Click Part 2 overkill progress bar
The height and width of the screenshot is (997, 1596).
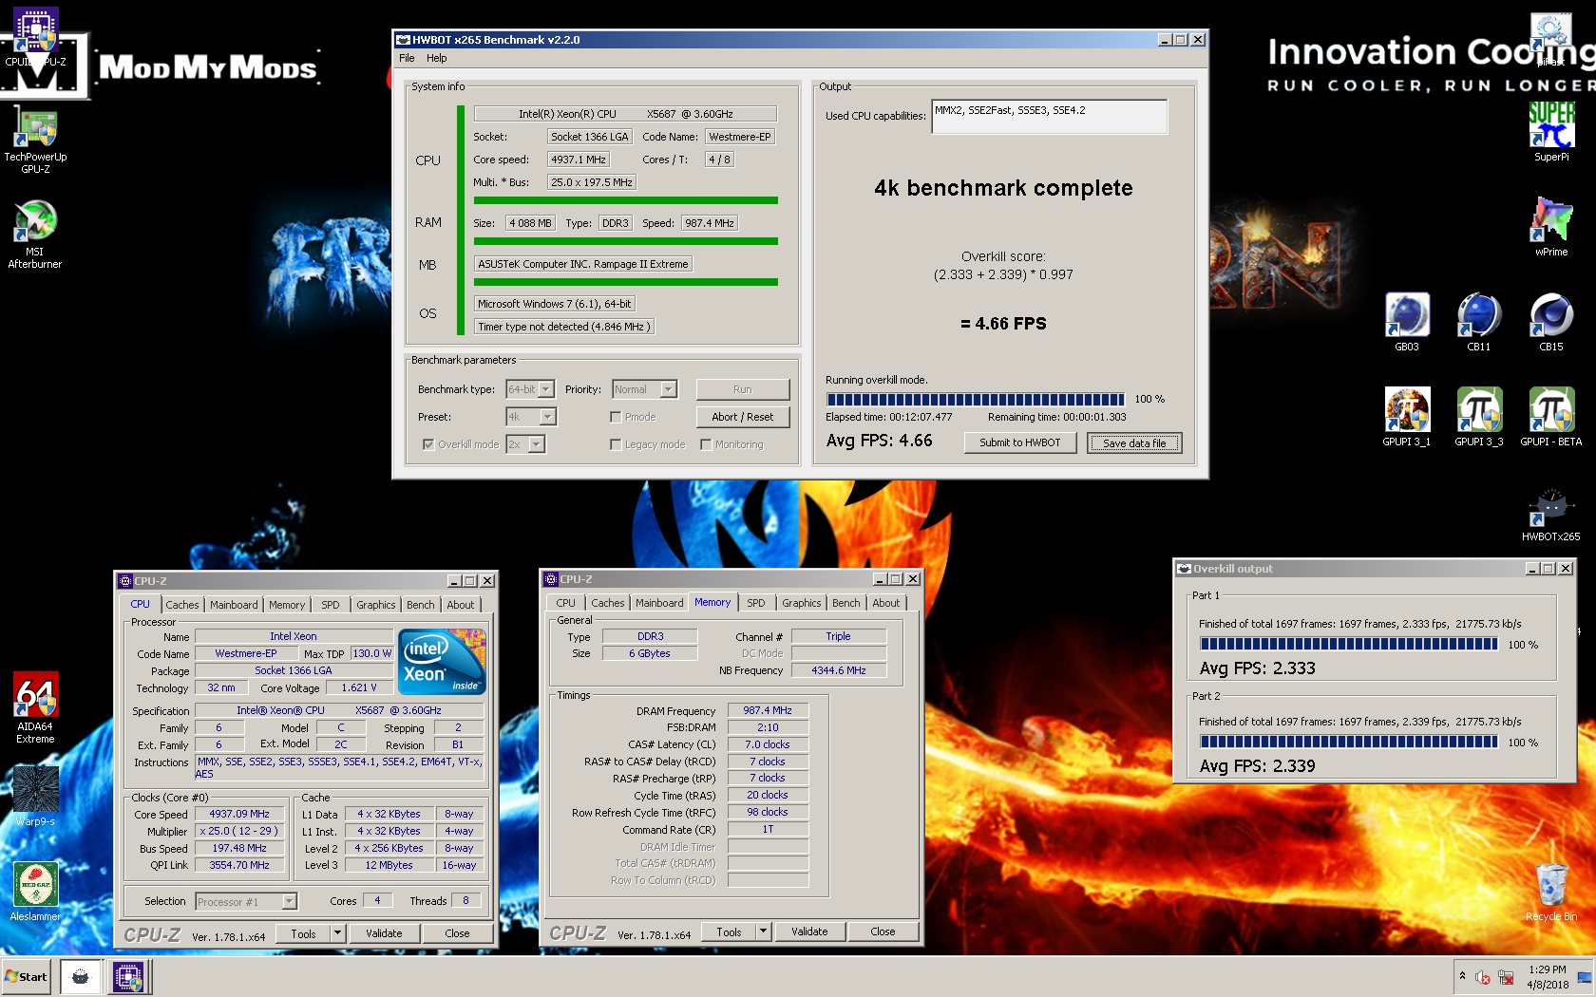pyautogui.click(x=1349, y=743)
